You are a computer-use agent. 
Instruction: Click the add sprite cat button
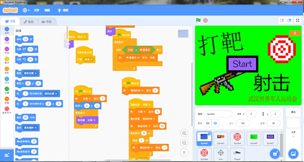point(275,154)
